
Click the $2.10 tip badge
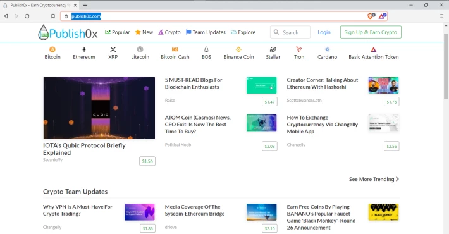pos(269,228)
